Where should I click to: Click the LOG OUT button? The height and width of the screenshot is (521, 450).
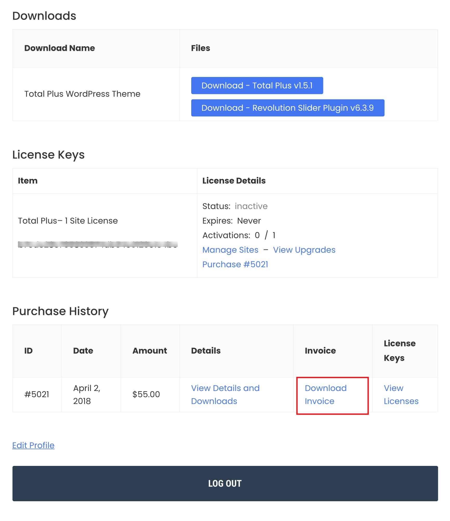225,484
